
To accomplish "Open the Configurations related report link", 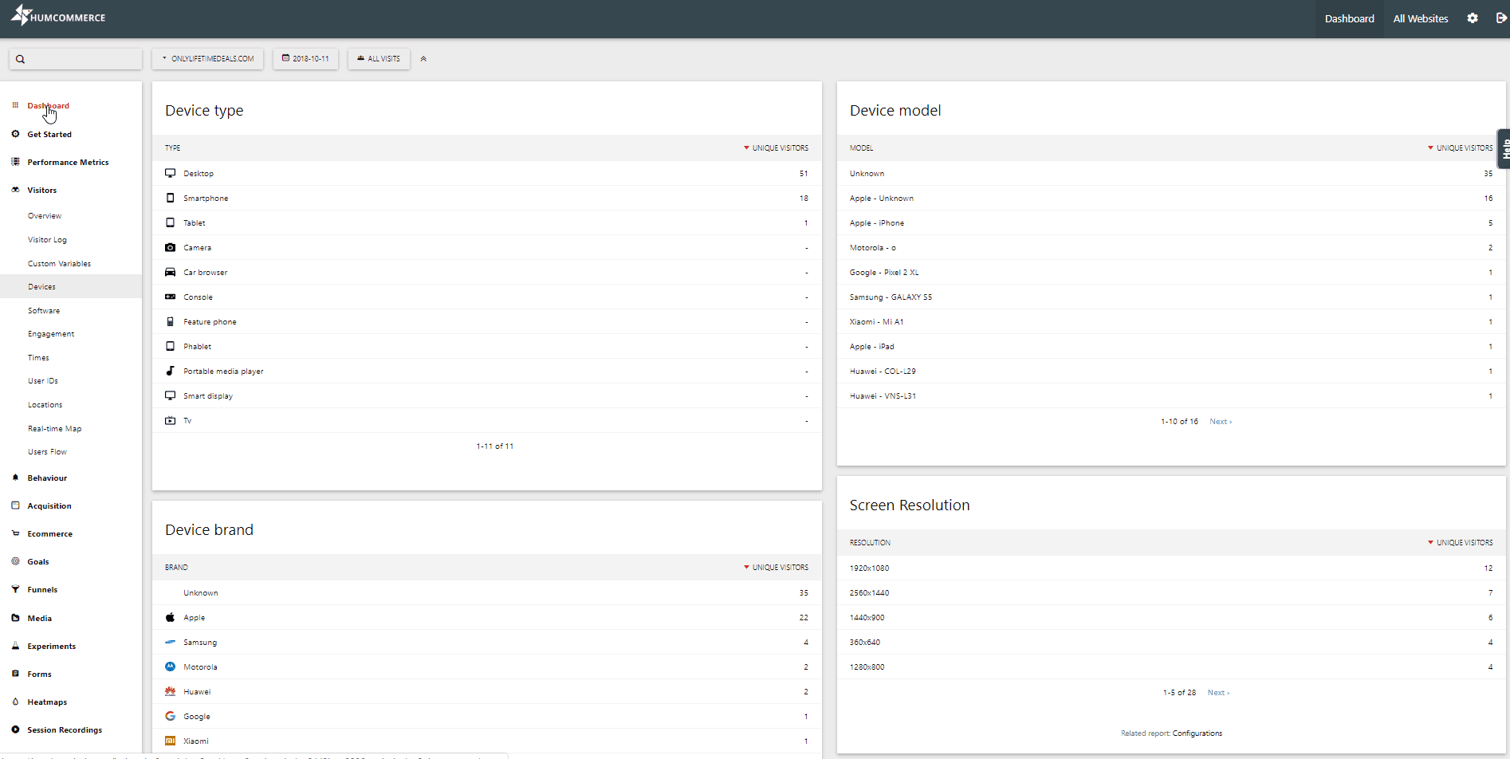I will click(x=1197, y=733).
